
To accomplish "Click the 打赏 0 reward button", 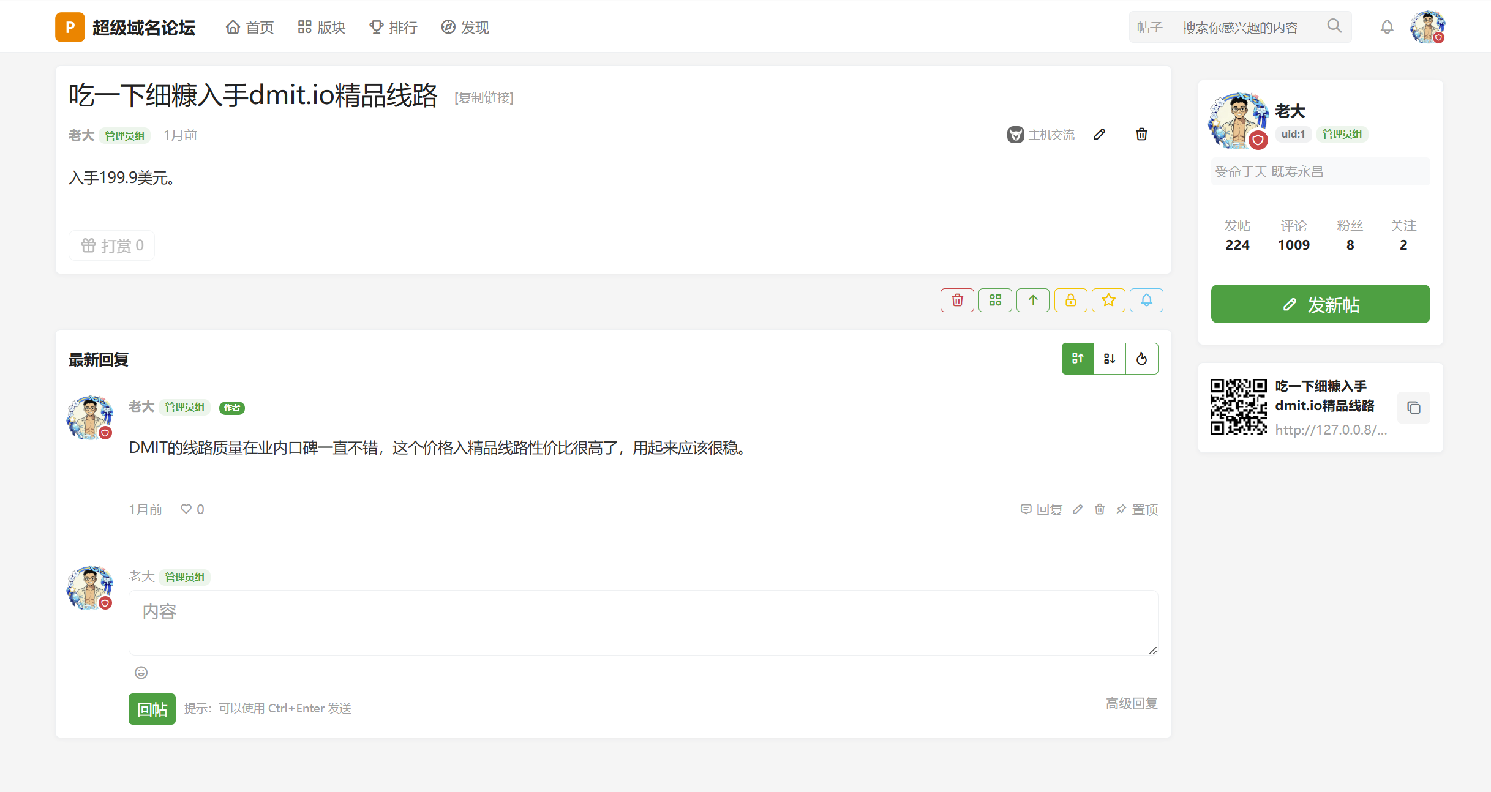I will coord(112,245).
